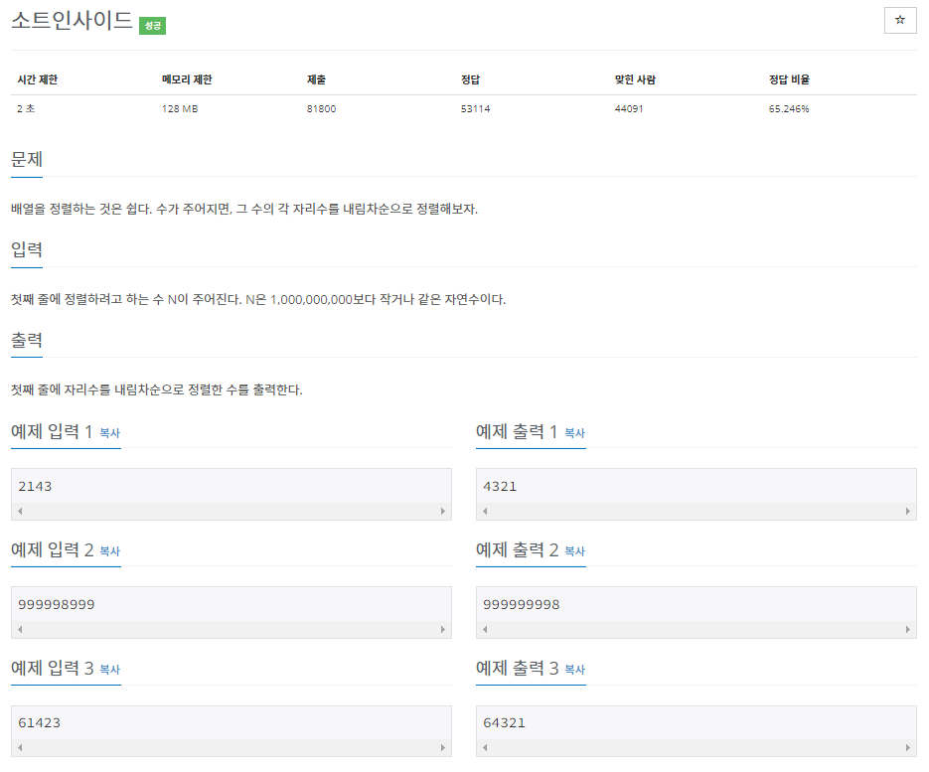Click the green 성공 badge
Image resolution: width=929 pixels, height=772 pixels.
pos(152,26)
